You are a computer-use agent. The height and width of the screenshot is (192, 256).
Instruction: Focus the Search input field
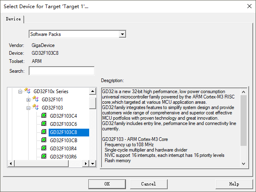[x=62, y=71]
